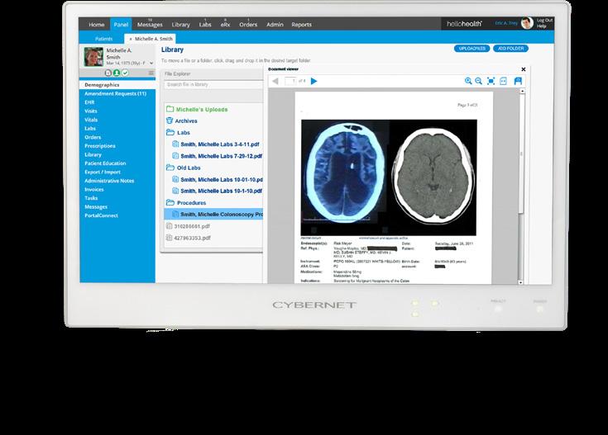
Task: Go to the Home tab
Action: (x=97, y=25)
